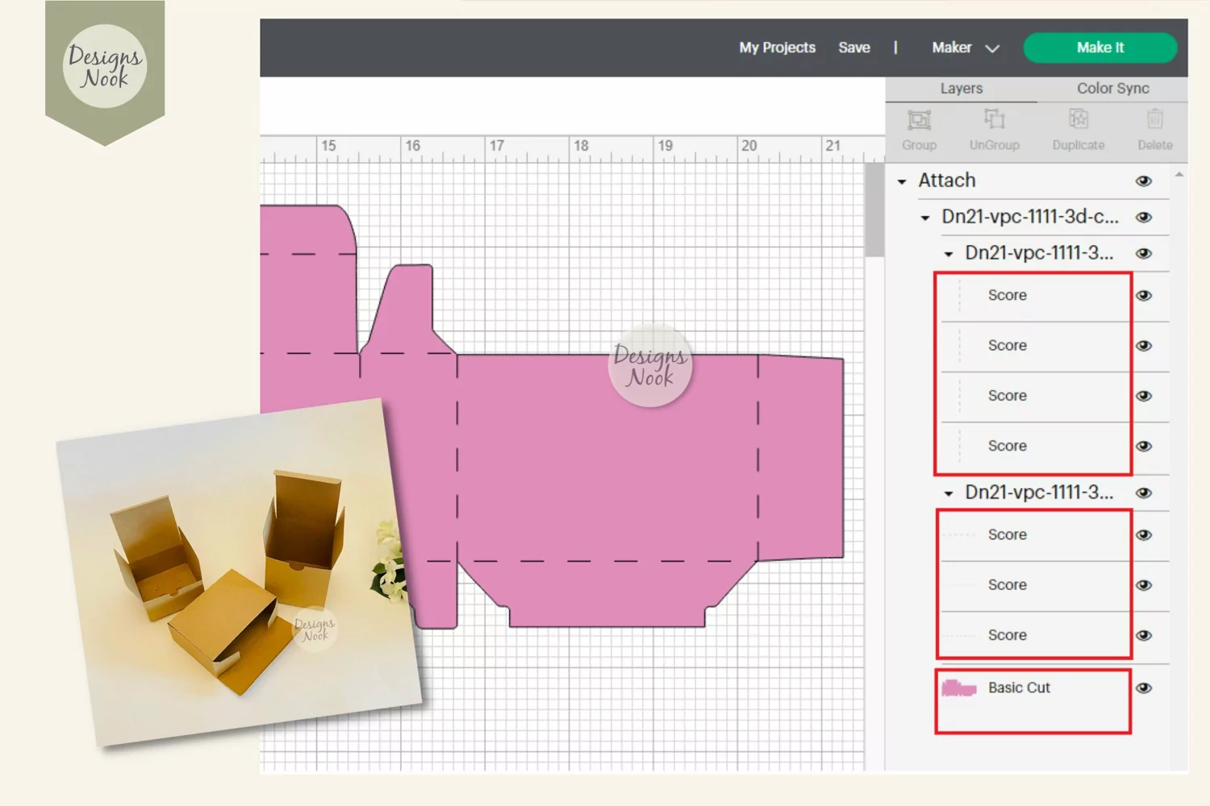Click the paper box photo thumbnail
Screen dimensions: 1210x806
(x=240, y=573)
